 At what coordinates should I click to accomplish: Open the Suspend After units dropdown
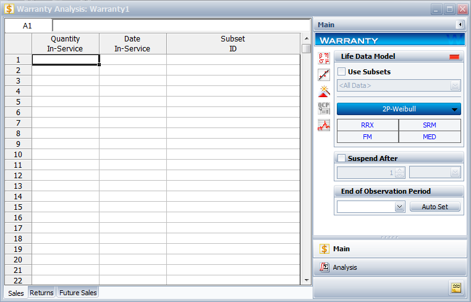435,173
